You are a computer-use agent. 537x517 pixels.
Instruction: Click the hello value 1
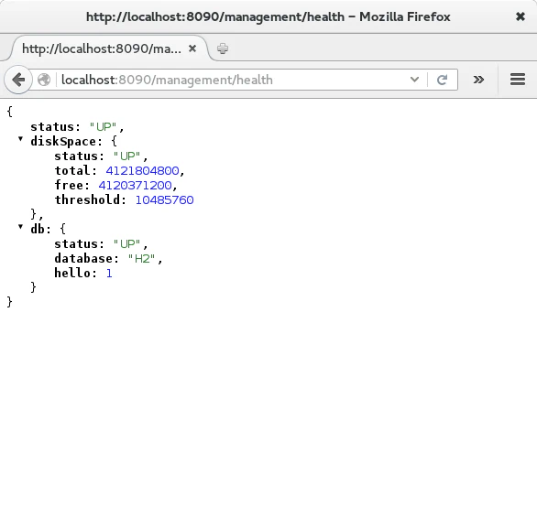(109, 274)
